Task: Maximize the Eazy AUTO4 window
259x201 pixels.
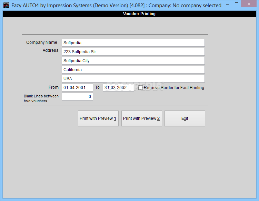Action: tap(237, 4)
